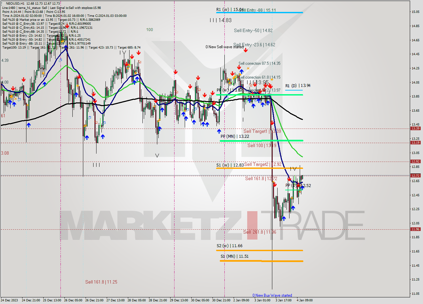
Task: Click the orange S2 (w) support line
Action: 260,250
